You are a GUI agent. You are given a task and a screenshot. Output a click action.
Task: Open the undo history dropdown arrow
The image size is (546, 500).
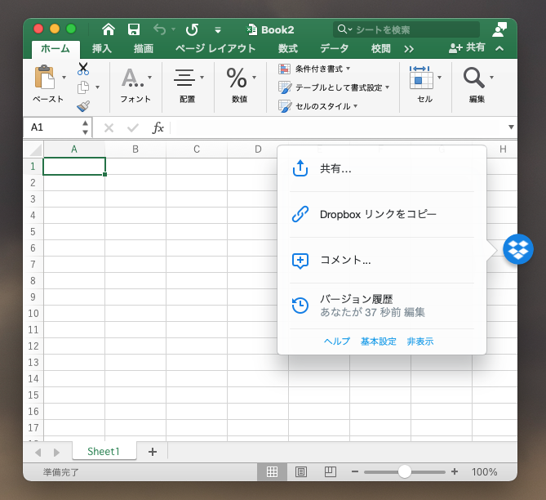[x=173, y=29]
